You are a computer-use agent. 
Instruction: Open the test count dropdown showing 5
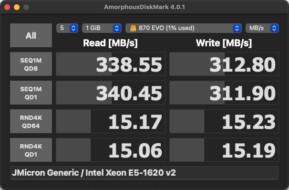67,28
